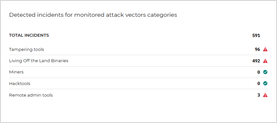
Task: Click the red warning icon beside Tampering tools
Action: [x=265, y=49]
